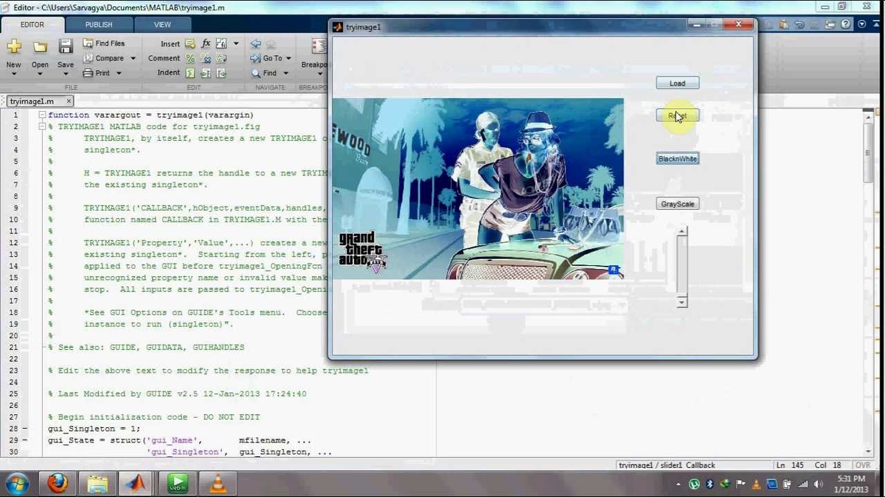The height and width of the screenshot is (497, 885).
Task: Click the editor vertical scrollbar thumb
Action: [869, 153]
